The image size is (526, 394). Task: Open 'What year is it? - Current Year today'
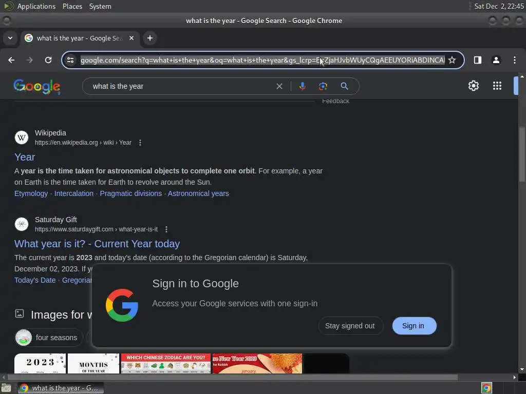click(x=97, y=244)
